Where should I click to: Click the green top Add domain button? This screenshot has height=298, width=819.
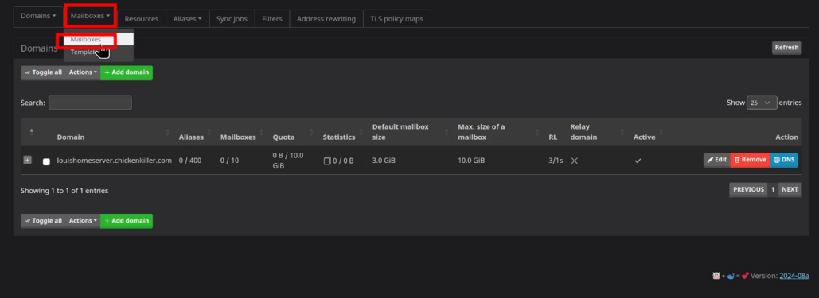coord(127,72)
